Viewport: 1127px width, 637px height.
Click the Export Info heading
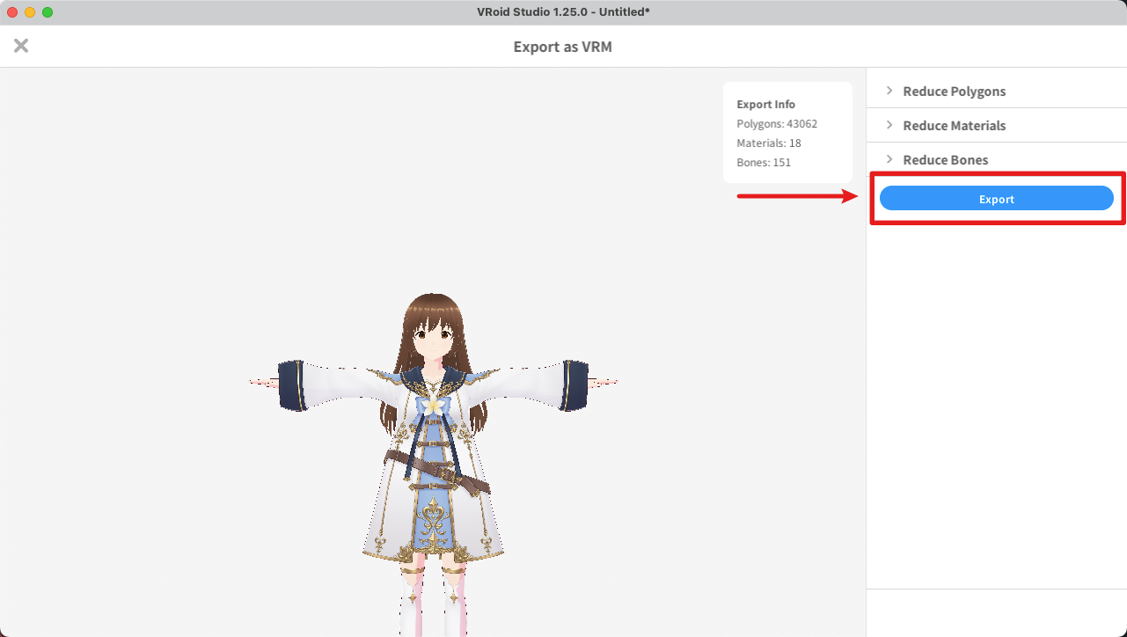[765, 105]
